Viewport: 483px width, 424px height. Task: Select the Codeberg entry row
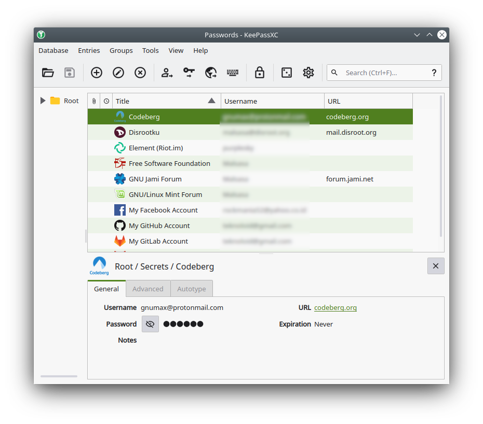pos(250,117)
